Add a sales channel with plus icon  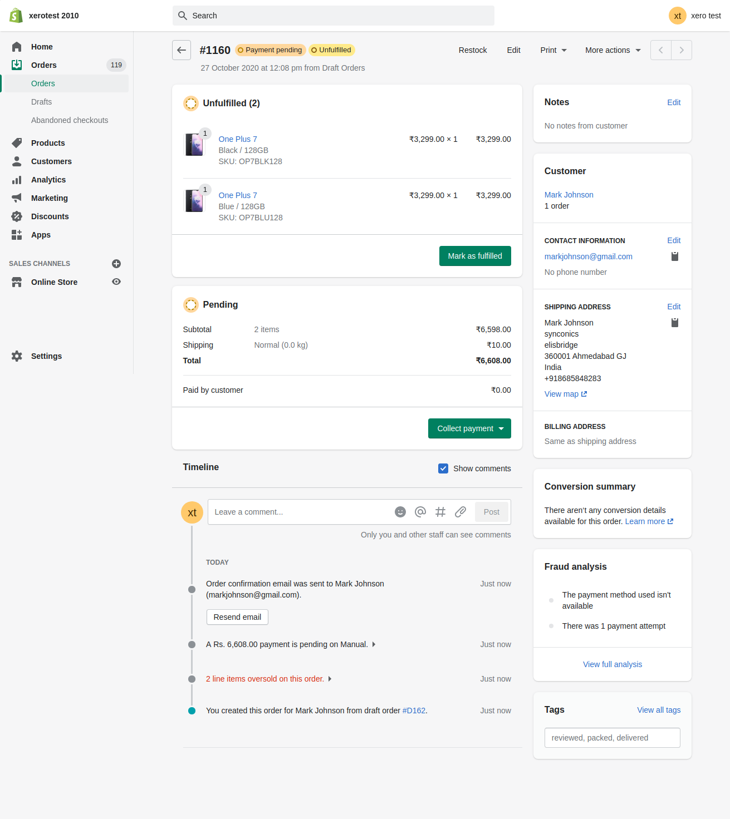[116, 264]
